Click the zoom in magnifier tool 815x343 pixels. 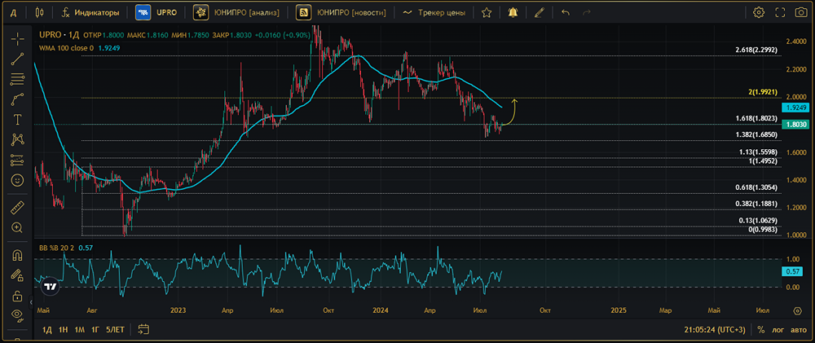coord(17,228)
